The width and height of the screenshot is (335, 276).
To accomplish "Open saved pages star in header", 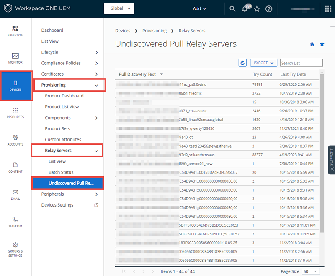I will coord(257,9).
